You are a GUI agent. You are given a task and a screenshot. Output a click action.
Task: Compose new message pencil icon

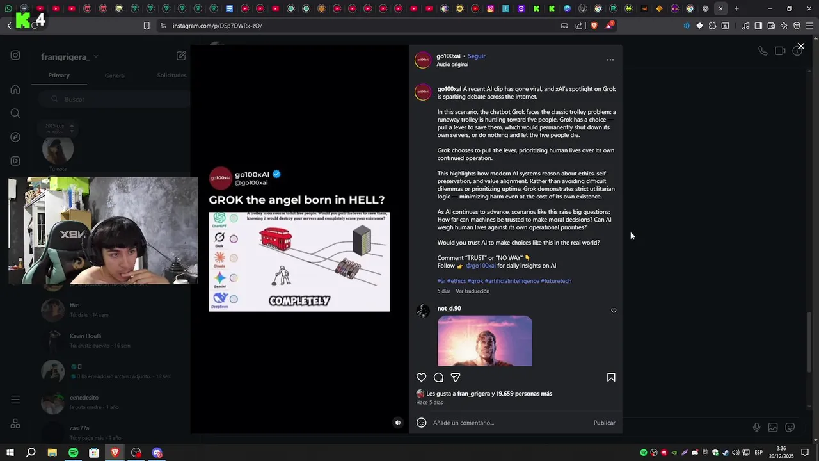tap(181, 56)
